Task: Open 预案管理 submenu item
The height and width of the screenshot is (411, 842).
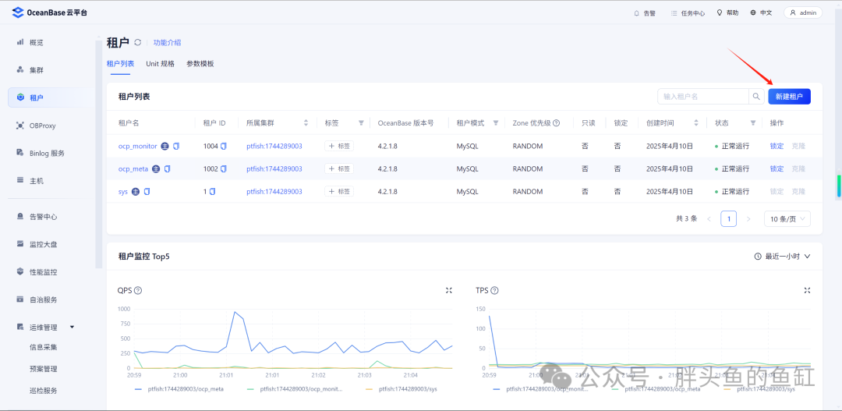Action: point(44,369)
